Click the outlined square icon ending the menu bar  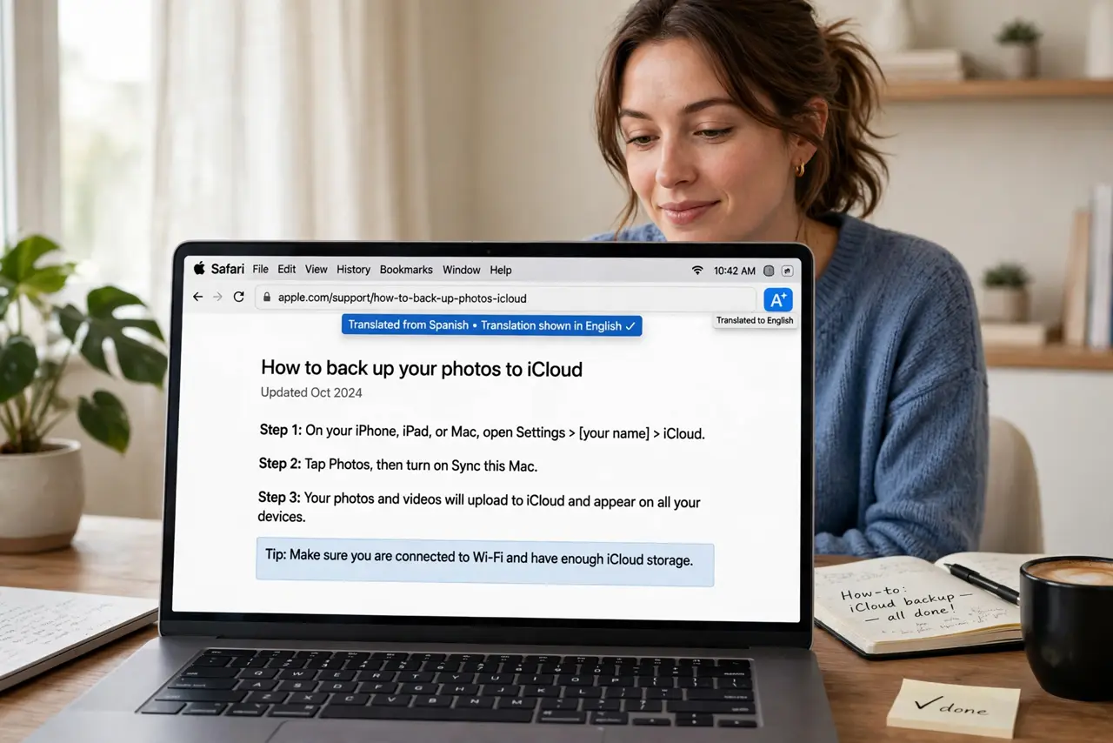(787, 271)
